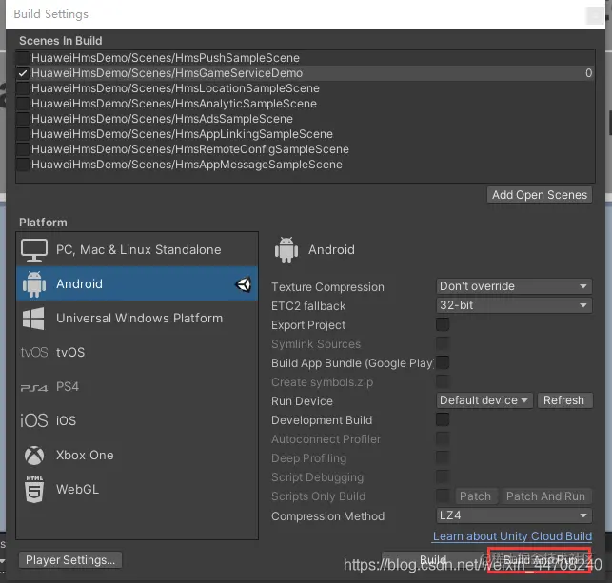Click the Android robot icon in platform list
This screenshot has height=583, width=612.
[34, 284]
